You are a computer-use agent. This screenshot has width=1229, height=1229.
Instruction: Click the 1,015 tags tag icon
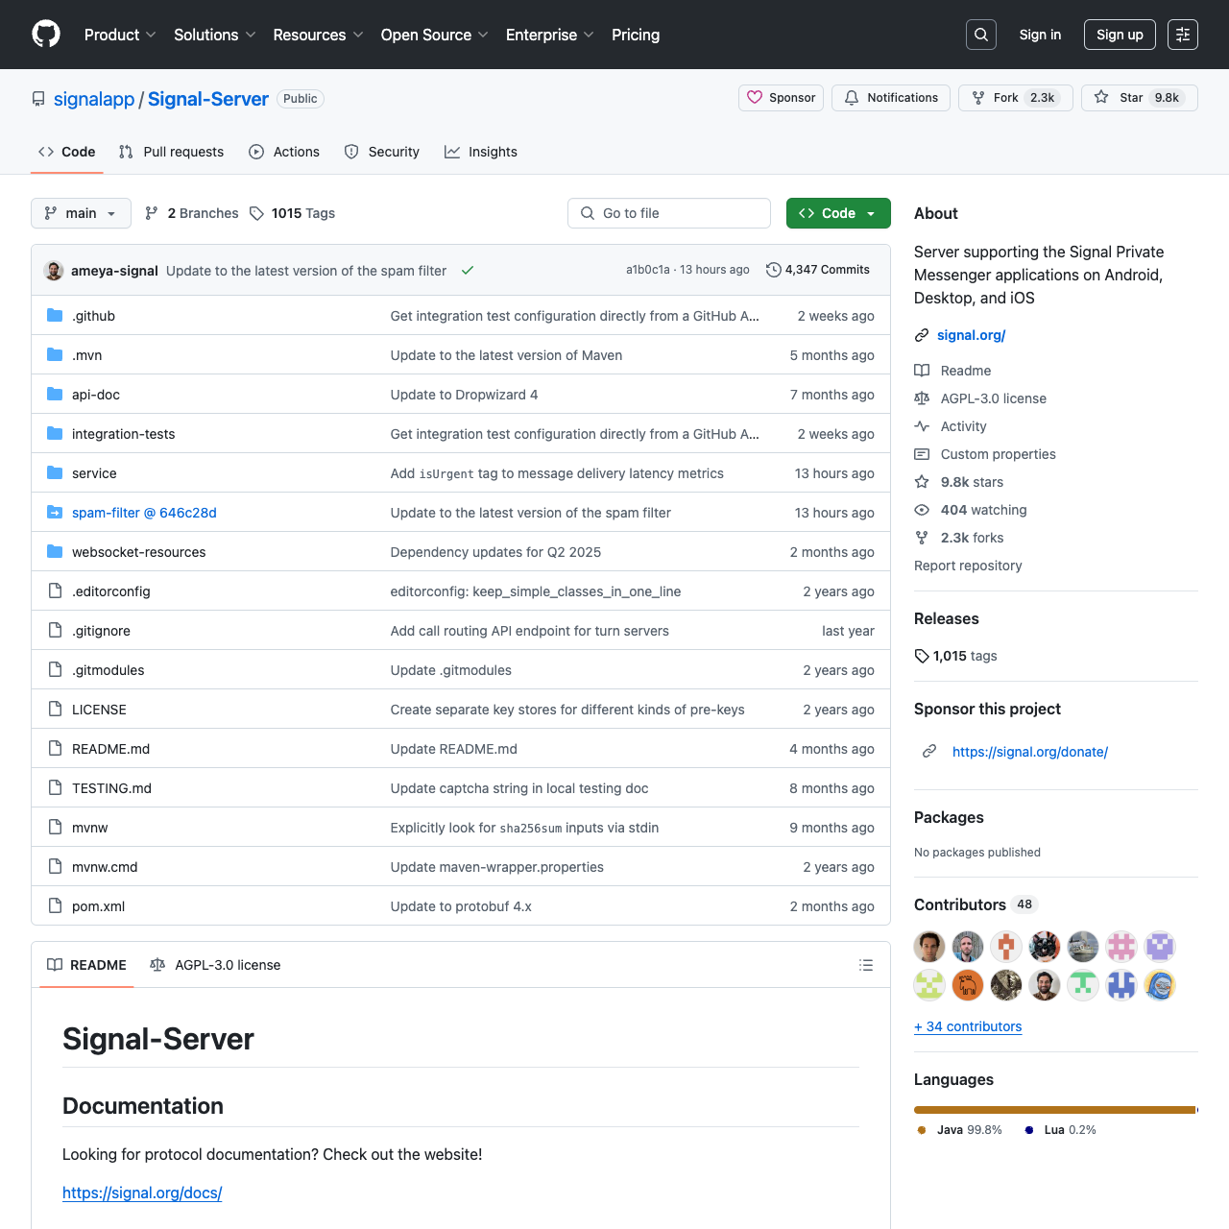[922, 656]
